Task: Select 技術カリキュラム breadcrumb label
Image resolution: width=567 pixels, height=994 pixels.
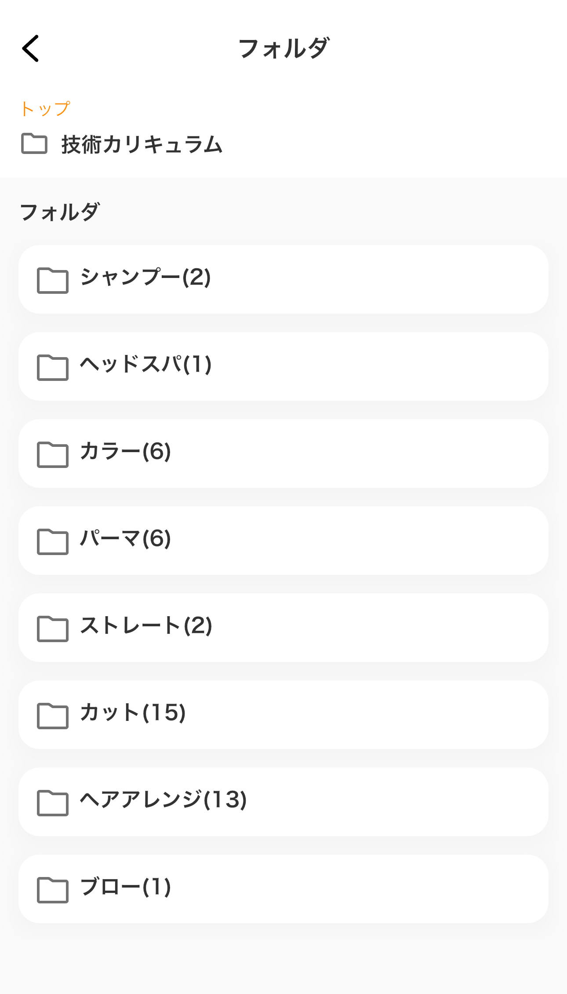Action: pos(142,145)
